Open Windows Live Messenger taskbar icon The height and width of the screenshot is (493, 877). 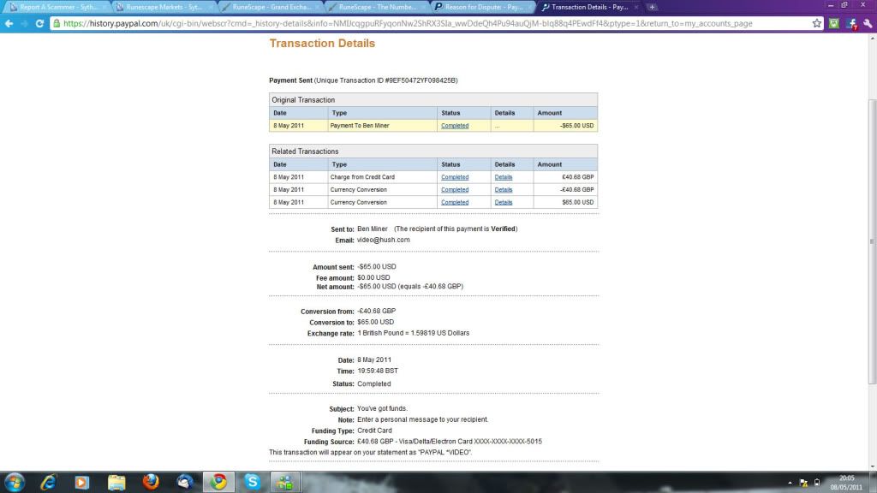[285, 482]
